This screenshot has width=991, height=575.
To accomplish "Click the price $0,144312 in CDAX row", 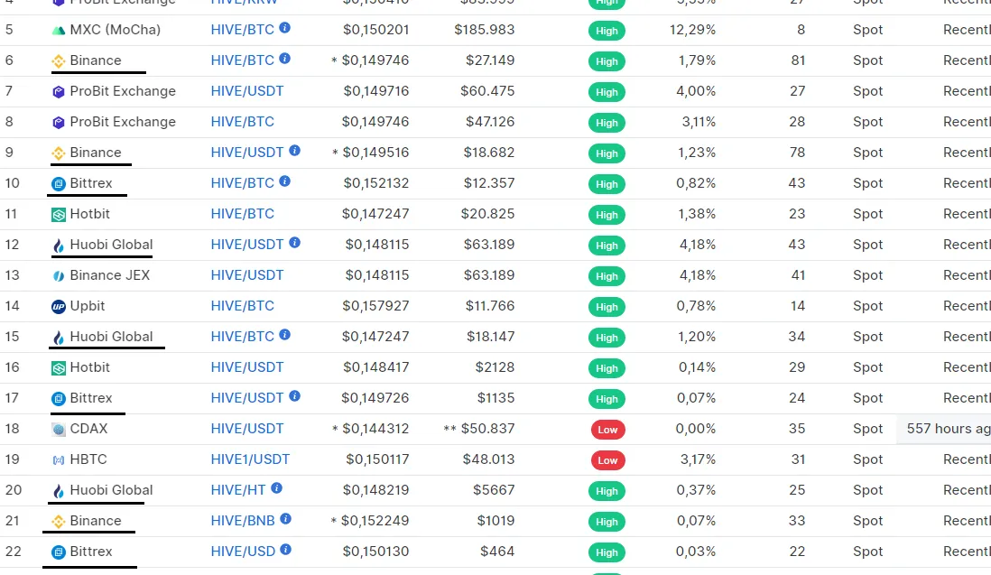I will [x=375, y=429].
